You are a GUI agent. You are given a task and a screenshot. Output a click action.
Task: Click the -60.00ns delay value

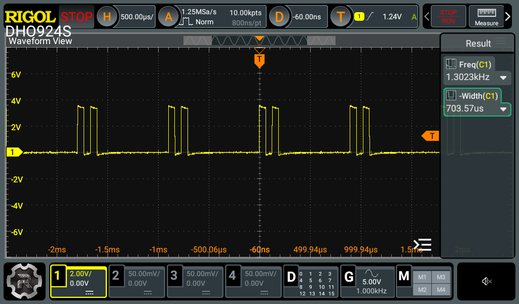[x=307, y=17]
